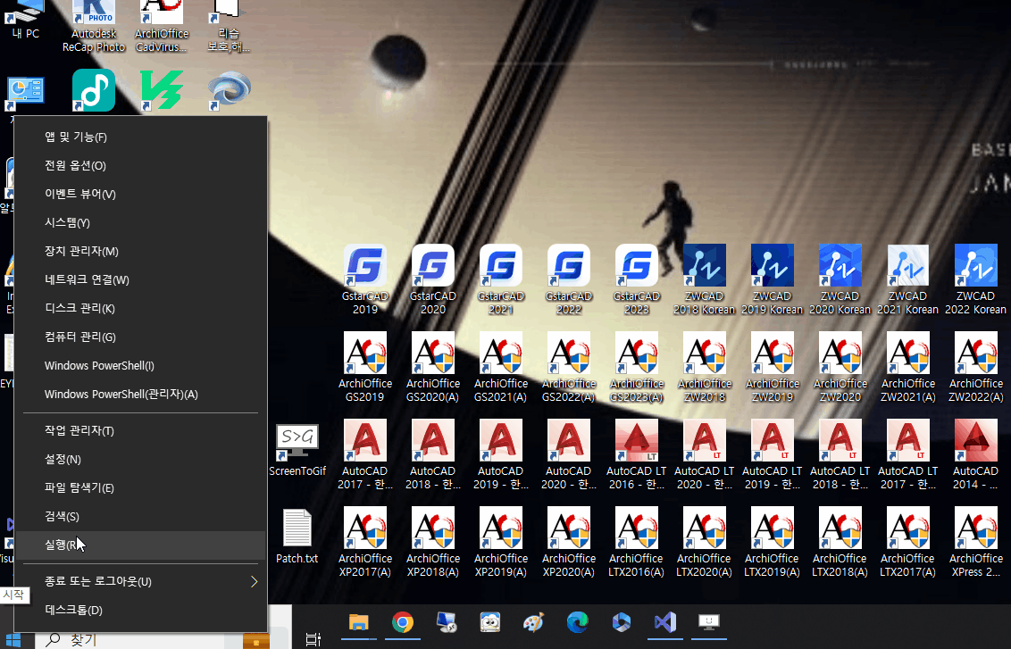Open 파일 탐색기(E) menu entry
The width and height of the screenshot is (1011, 649).
(x=140, y=488)
